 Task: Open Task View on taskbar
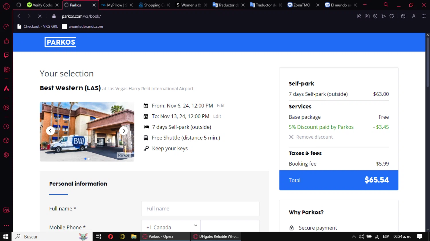tap(98, 236)
